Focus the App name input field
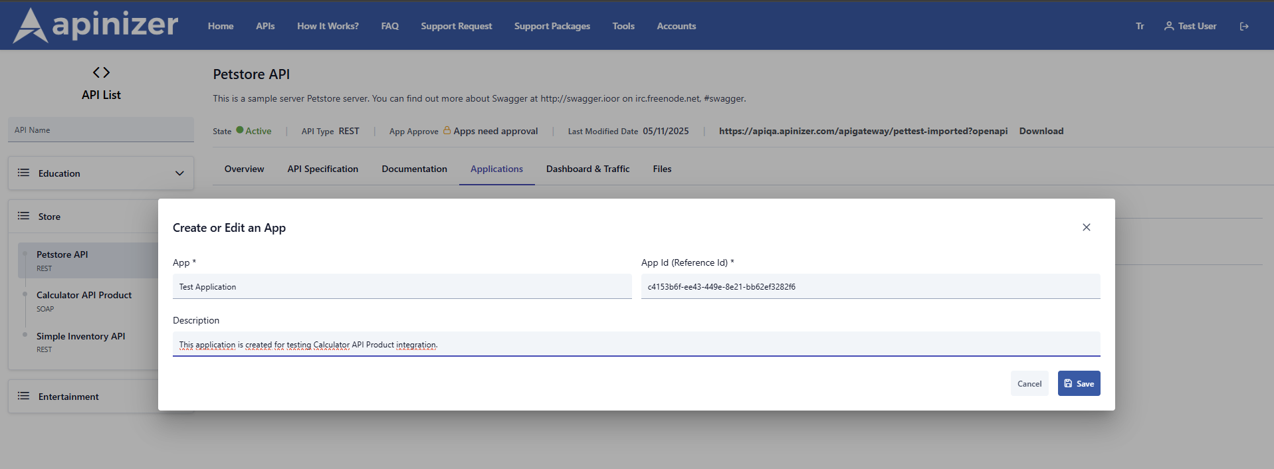Viewport: 1274px width, 469px height. click(x=401, y=287)
